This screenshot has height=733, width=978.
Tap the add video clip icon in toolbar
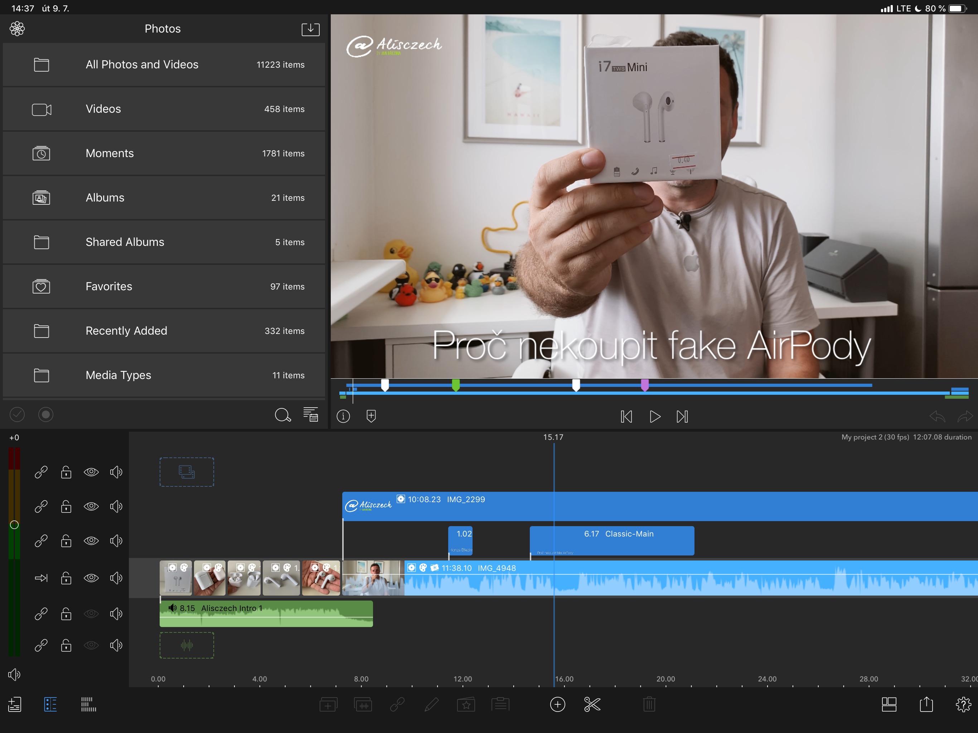pyautogui.click(x=328, y=704)
